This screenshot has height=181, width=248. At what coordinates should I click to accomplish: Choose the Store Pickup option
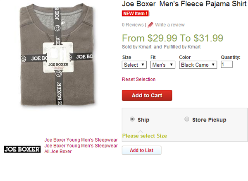pos(187,119)
